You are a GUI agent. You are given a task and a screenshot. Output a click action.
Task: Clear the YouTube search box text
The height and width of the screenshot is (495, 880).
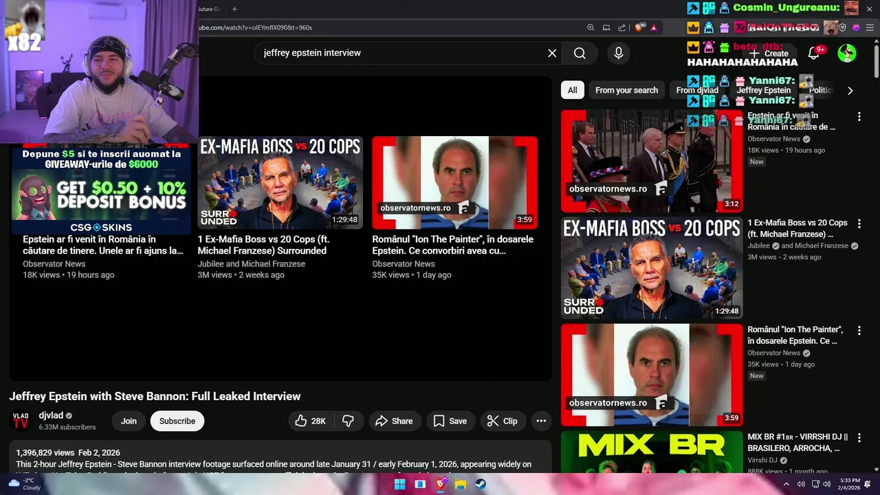552,53
